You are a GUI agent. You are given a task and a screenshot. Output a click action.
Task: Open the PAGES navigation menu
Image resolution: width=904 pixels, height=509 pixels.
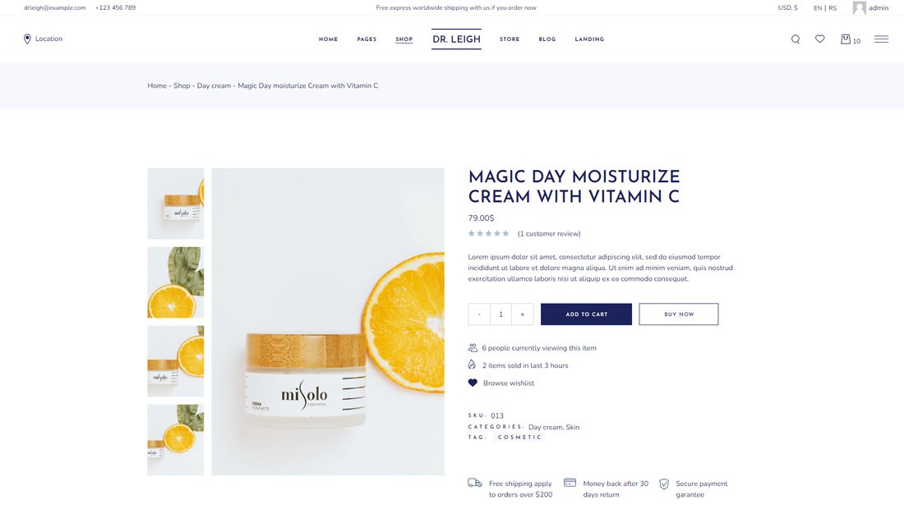pyautogui.click(x=367, y=39)
